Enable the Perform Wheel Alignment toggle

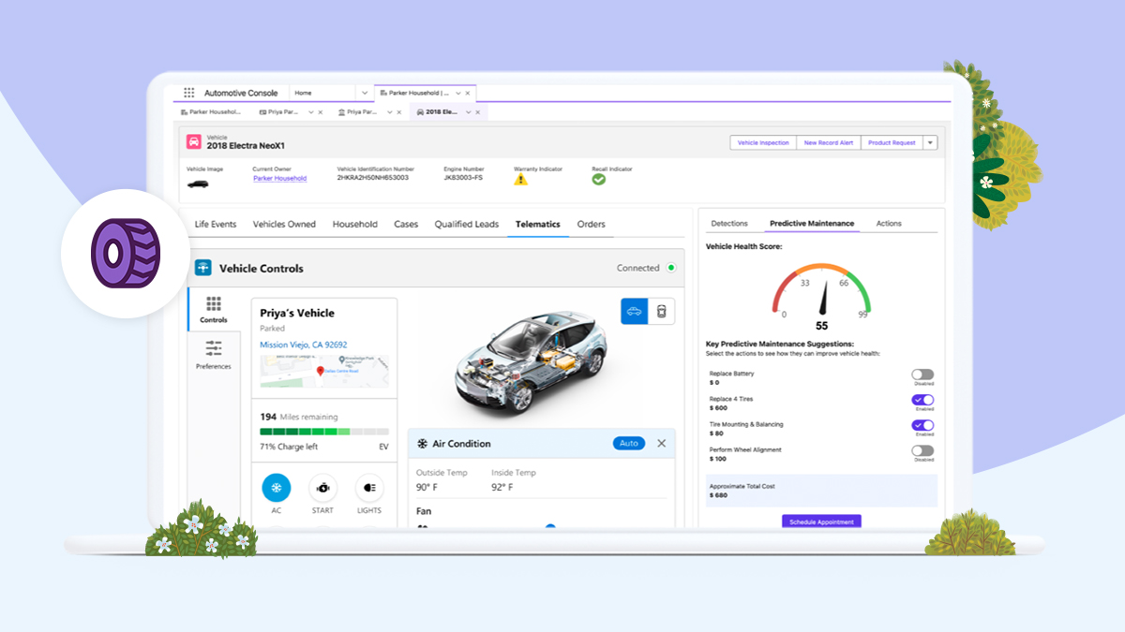[922, 450]
